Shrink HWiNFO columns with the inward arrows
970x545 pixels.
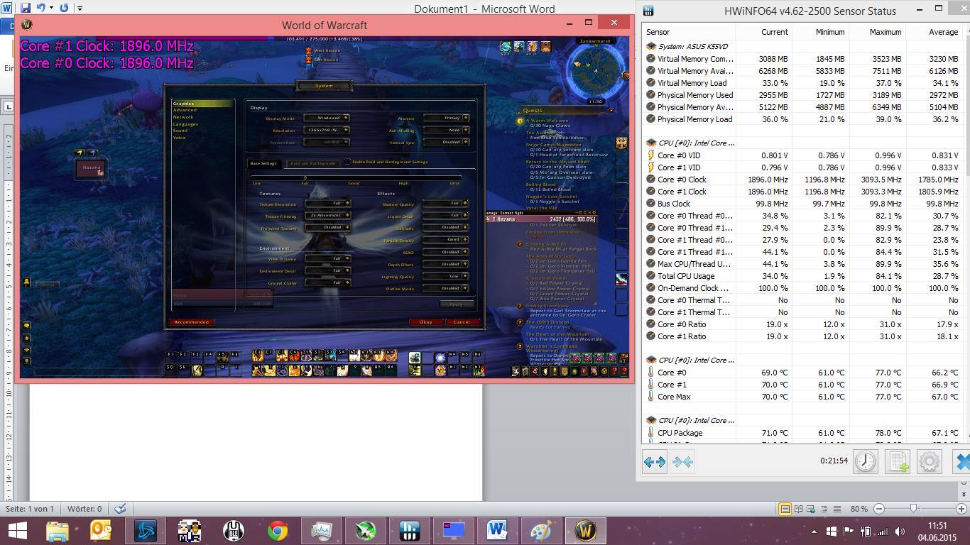pos(682,461)
